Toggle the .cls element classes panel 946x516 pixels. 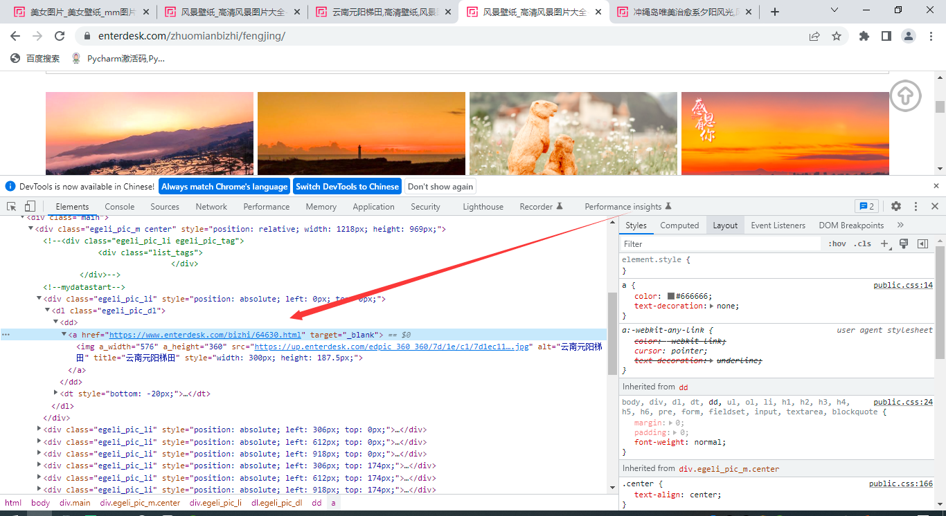pyautogui.click(x=862, y=243)
